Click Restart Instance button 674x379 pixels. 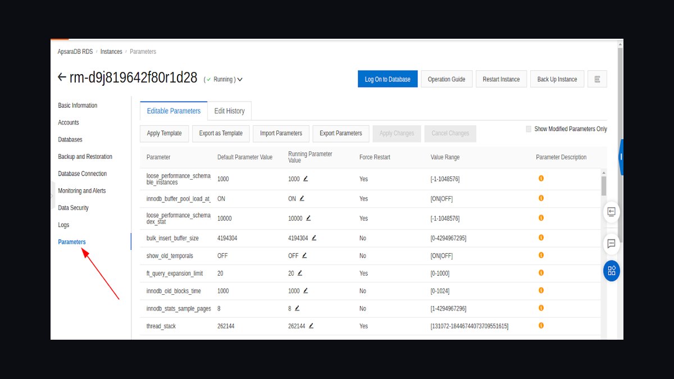click(x=502, y=79)
